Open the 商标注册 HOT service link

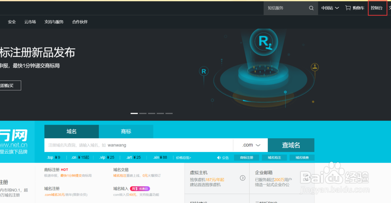point(56,170)
